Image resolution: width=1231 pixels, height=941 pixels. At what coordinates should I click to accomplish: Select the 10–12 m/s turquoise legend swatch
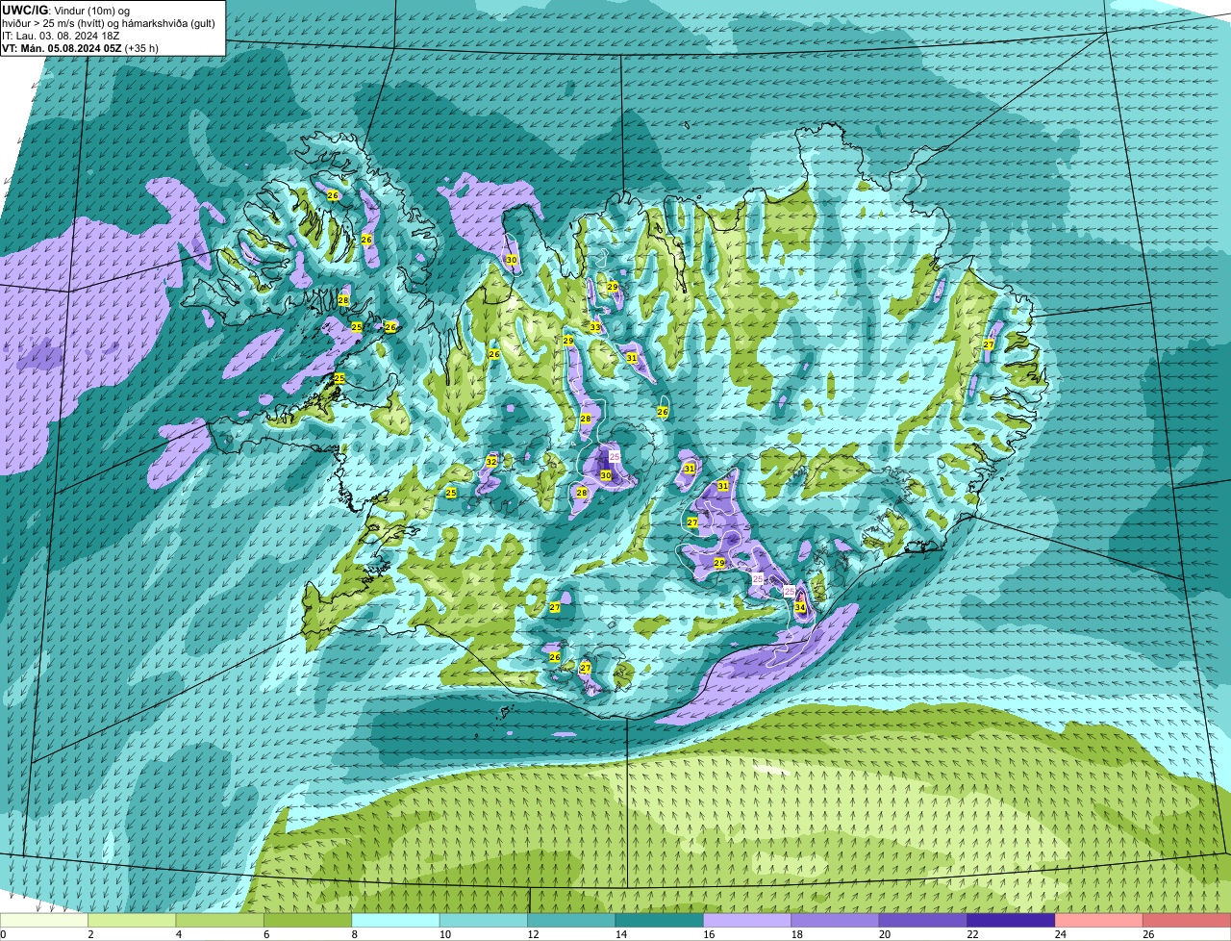(484, 920)
